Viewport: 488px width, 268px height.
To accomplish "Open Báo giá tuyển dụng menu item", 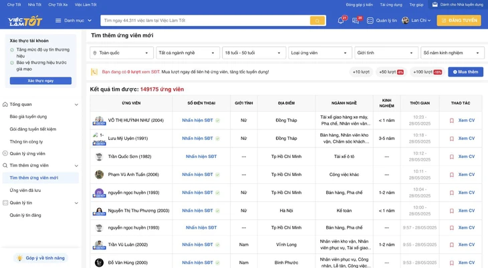I will 28,117.
